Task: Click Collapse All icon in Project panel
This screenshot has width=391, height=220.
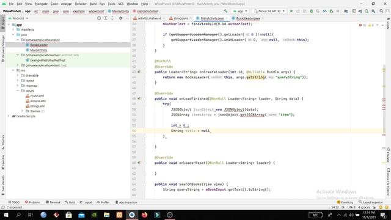Action: click(112, 18)
